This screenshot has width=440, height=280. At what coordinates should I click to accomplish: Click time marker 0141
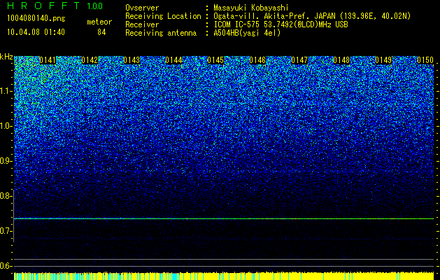[x=48, y=60]
